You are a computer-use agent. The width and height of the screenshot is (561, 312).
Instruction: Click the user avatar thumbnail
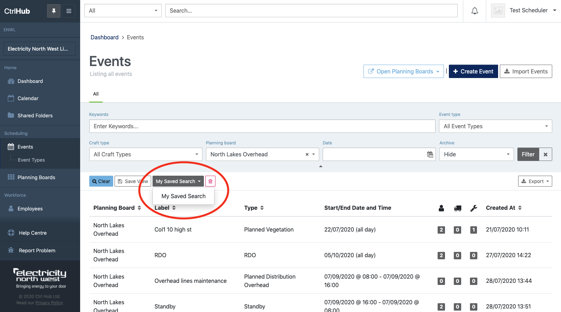(x=498, y=11)
